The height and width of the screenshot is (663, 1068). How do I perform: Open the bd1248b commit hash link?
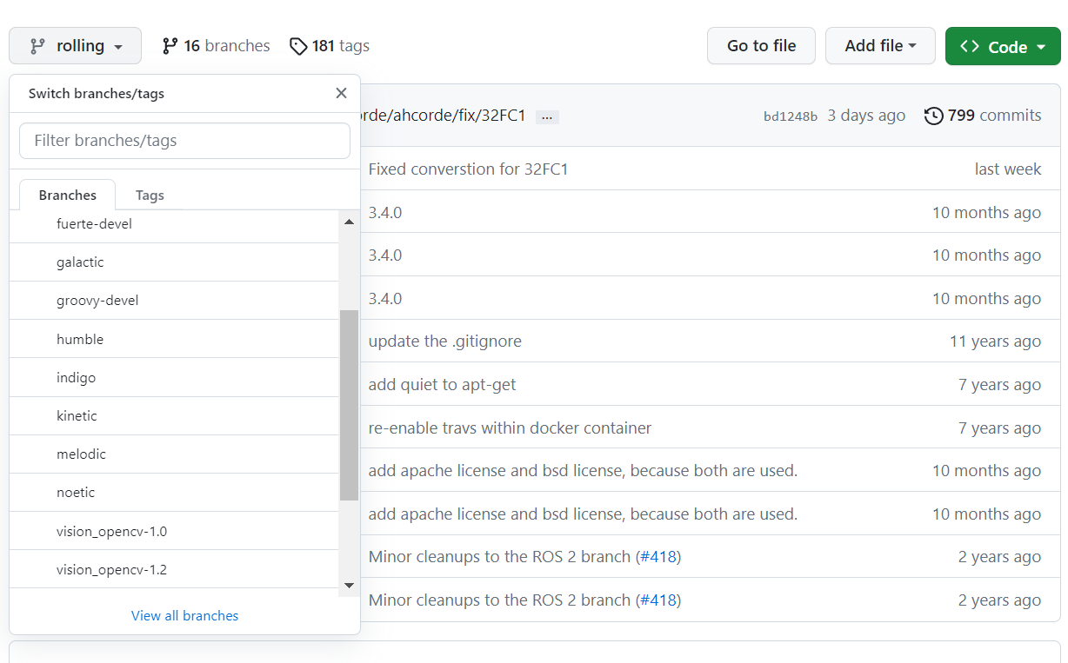pyautogui.click(x=791, y=116)
